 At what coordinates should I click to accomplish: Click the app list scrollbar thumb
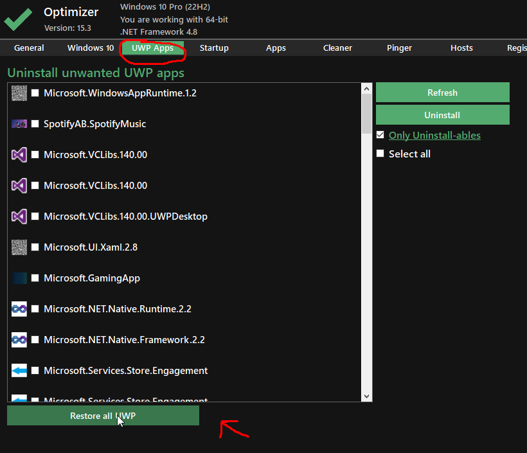[x=367, y=114]
